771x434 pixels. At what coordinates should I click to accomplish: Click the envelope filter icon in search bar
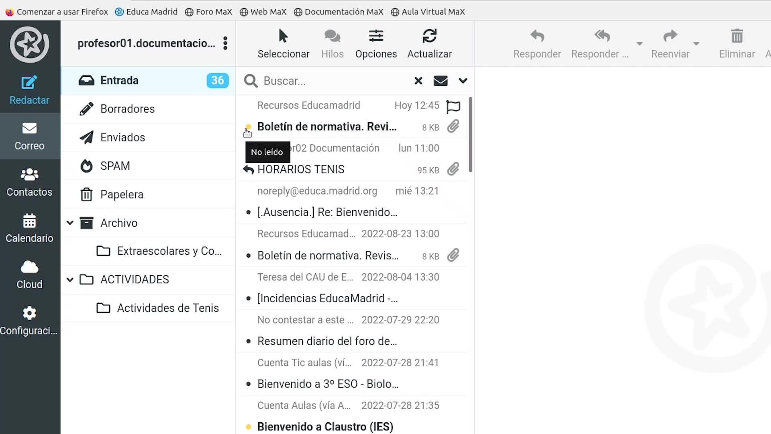pyautogui.click(x=441, y=81)
